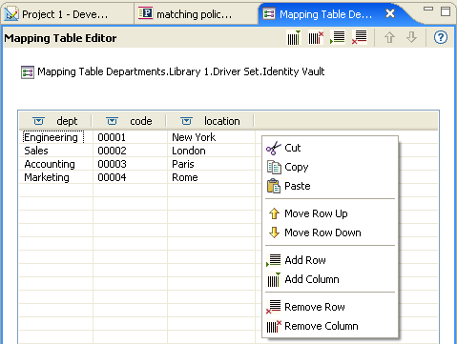Click the Move Row Down toolbar arrow
This screenshot has width=457, height=344.
(x=411, y=37)
